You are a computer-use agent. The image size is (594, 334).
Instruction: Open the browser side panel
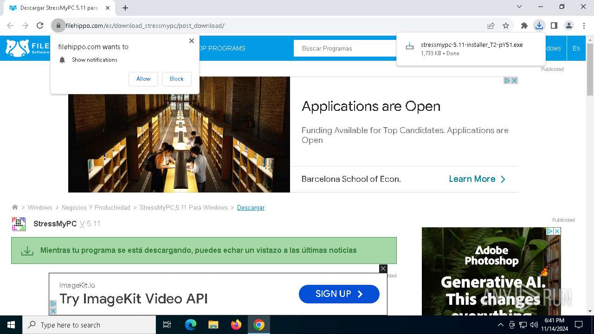point(554,26)
